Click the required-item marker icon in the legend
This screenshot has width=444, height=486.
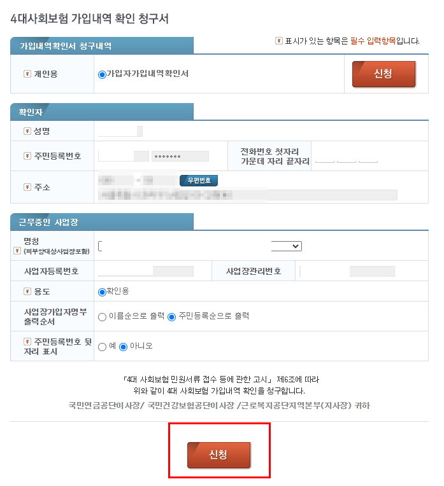279,41
